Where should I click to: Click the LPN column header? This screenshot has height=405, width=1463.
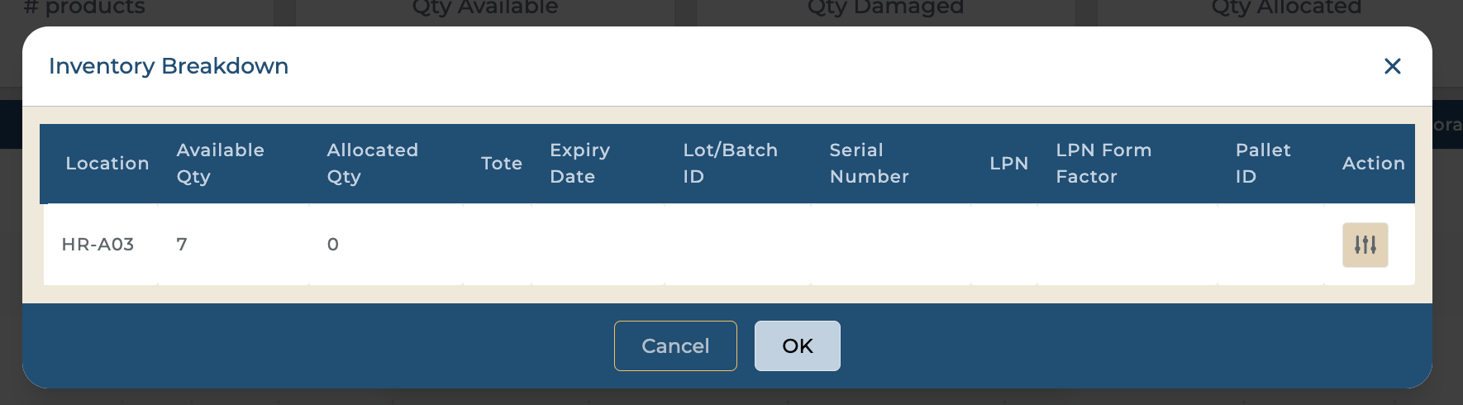[1008, 164]
